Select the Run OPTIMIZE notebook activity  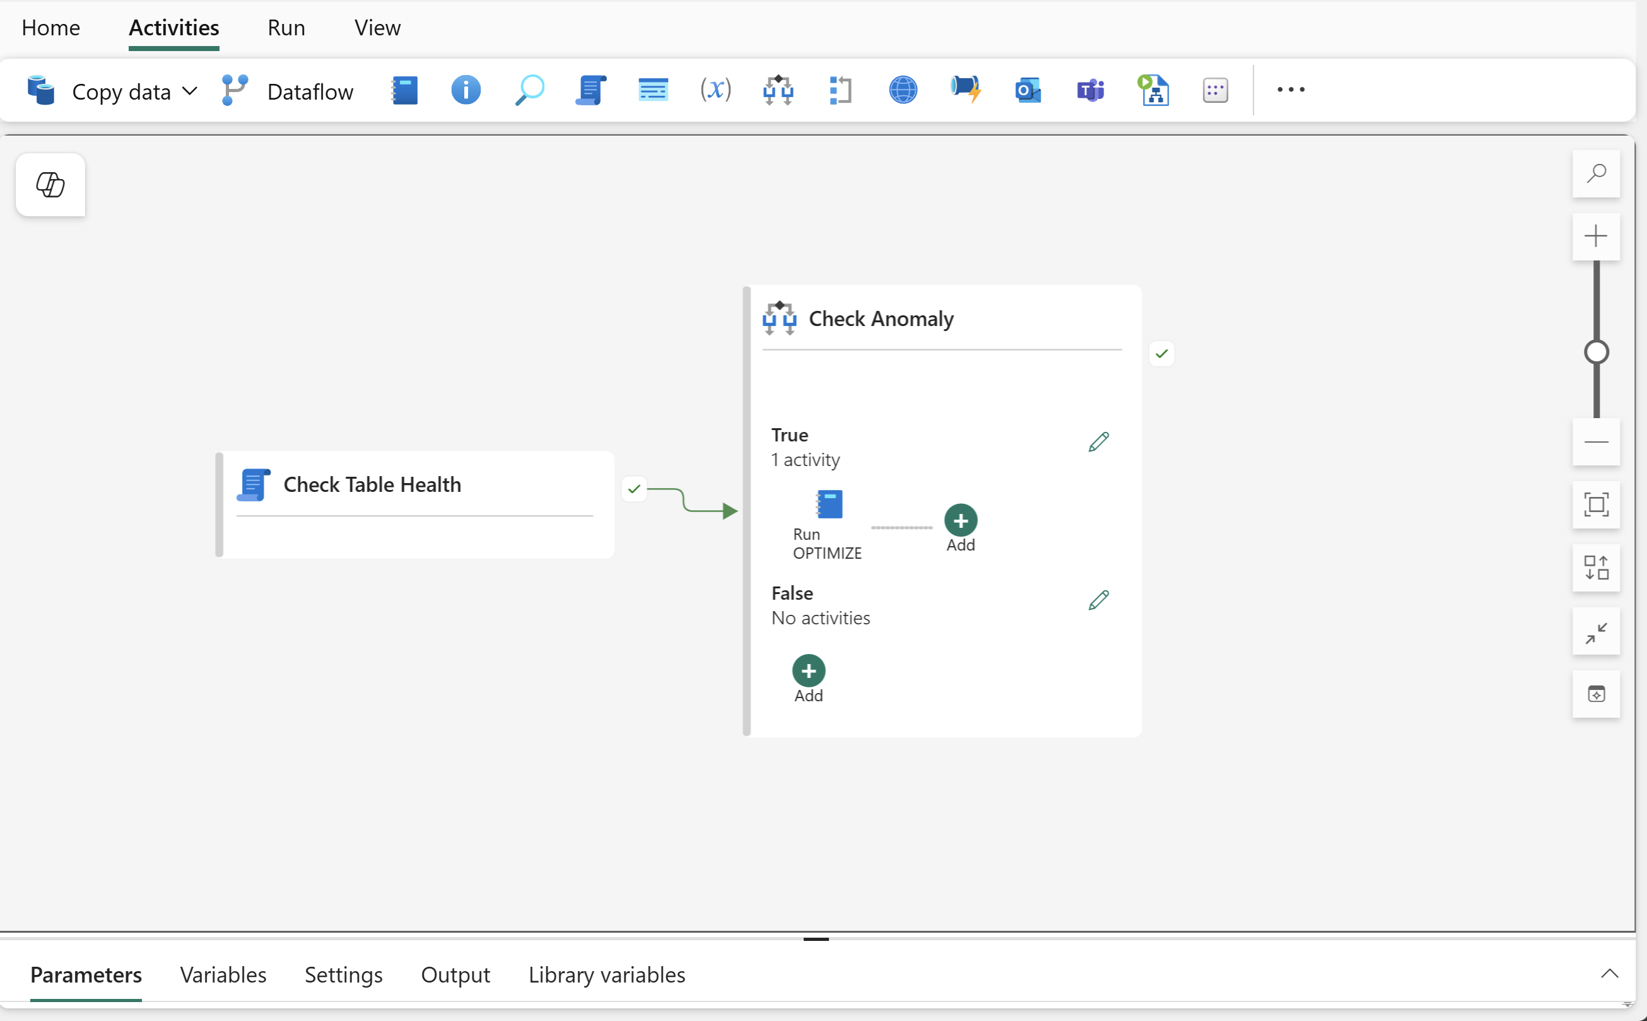point(829,524)
